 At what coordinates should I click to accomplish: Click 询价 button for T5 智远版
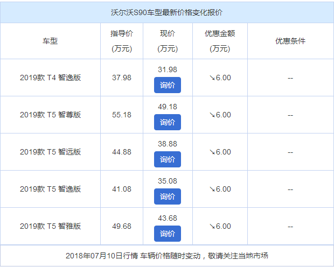point(168,159)
